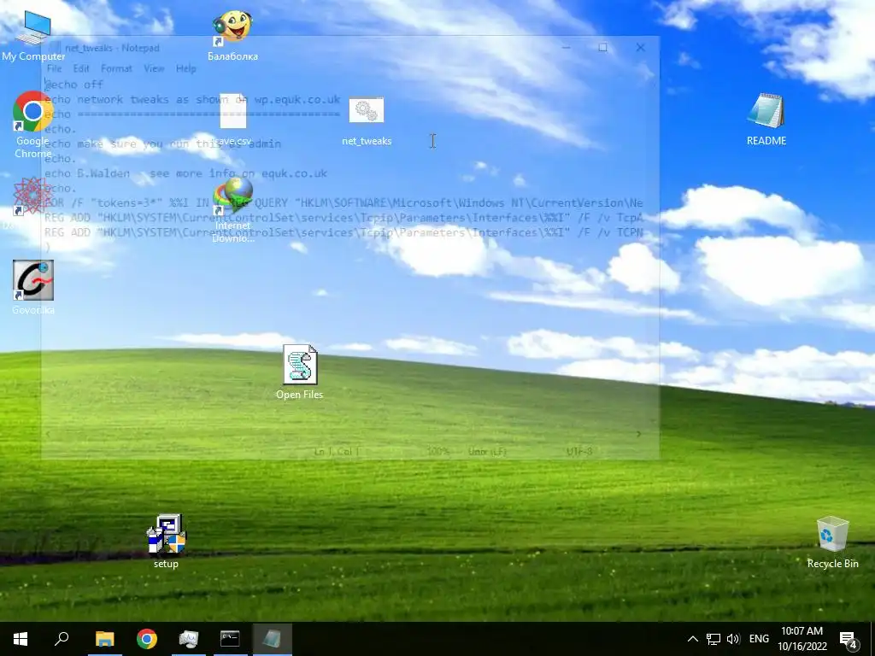Image resolution: width=875 pixels, height=656 pixels.
Task: Open File Explorer from the taskbar
Action: point(104,639)
